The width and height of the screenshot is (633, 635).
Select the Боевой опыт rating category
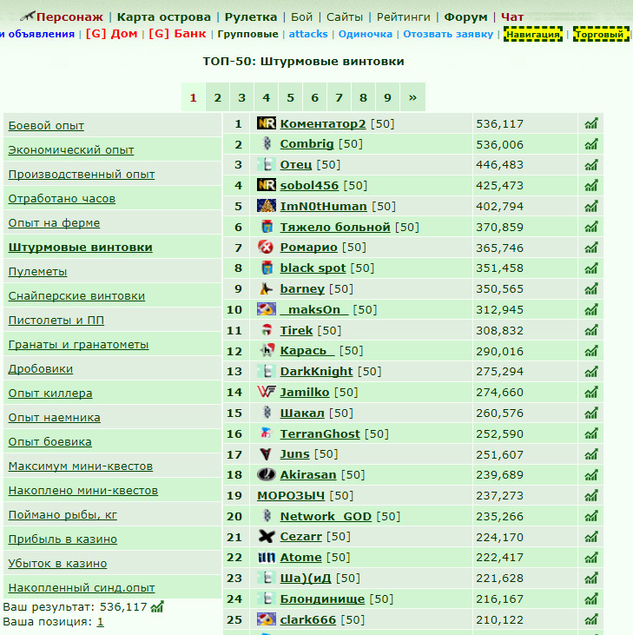[46, 126]
